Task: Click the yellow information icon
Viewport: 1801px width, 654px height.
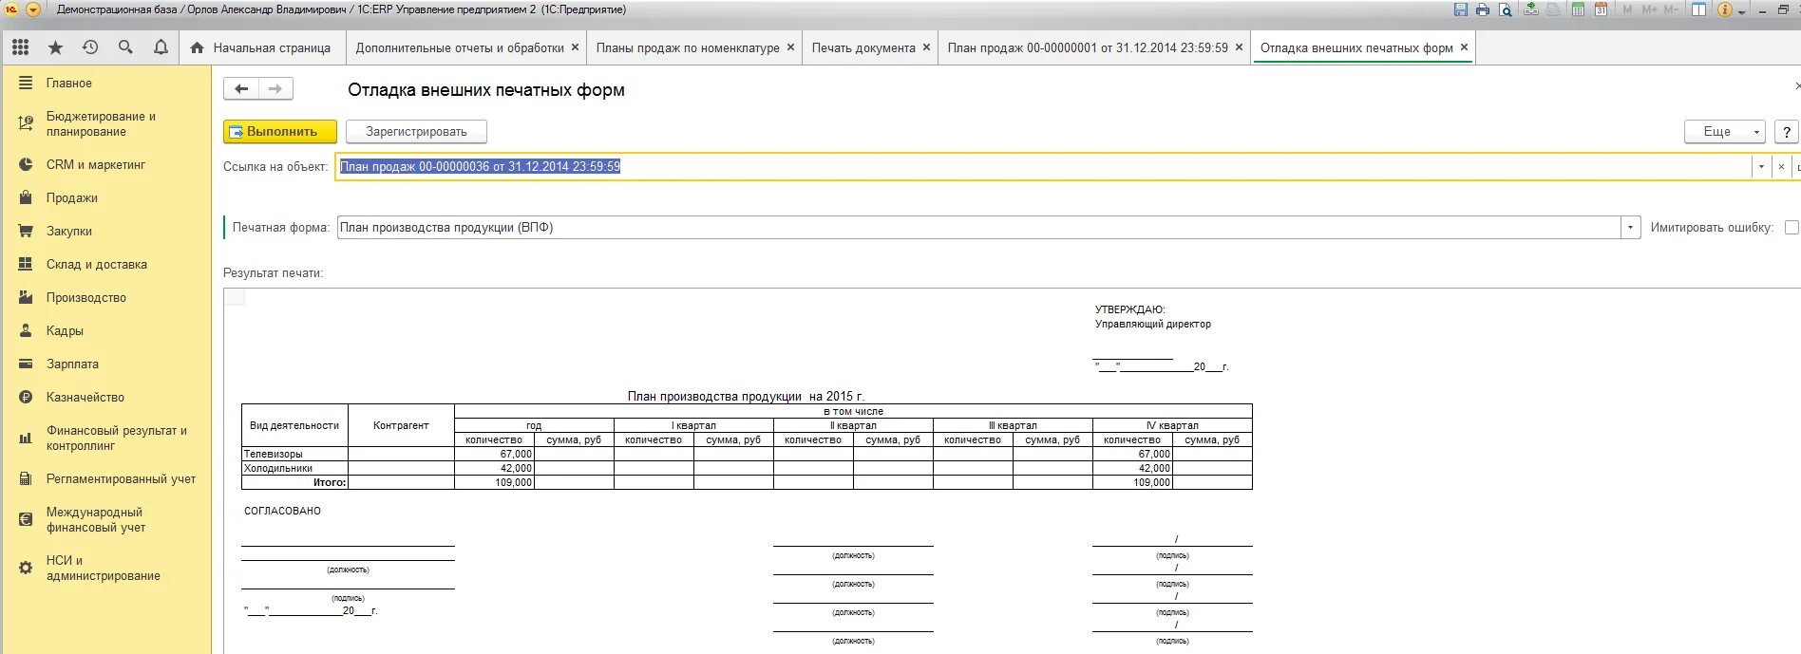Action: [x=1725, y=9]
